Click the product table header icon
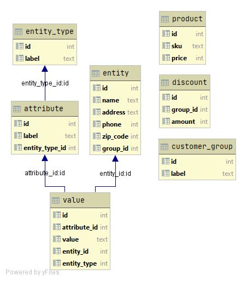247x281 pixels. coord(165,19)
